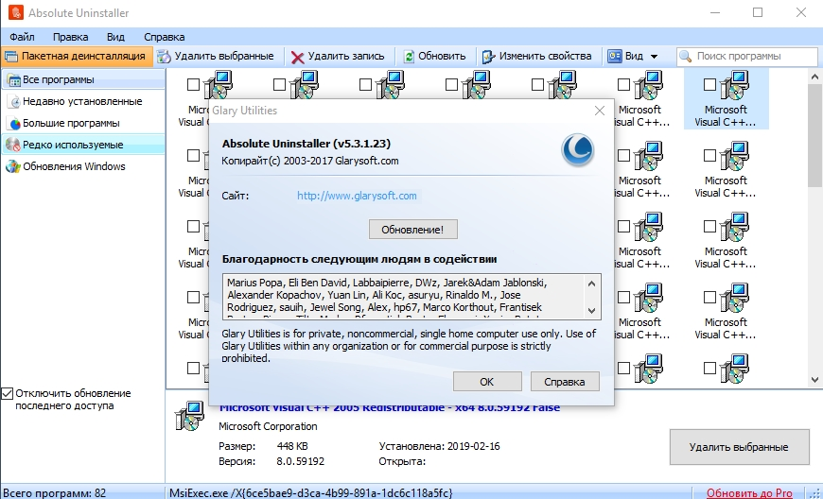Click the Удалить выбранные toolbar icon
Screen dimensions: 823x499
click(164, 56)
